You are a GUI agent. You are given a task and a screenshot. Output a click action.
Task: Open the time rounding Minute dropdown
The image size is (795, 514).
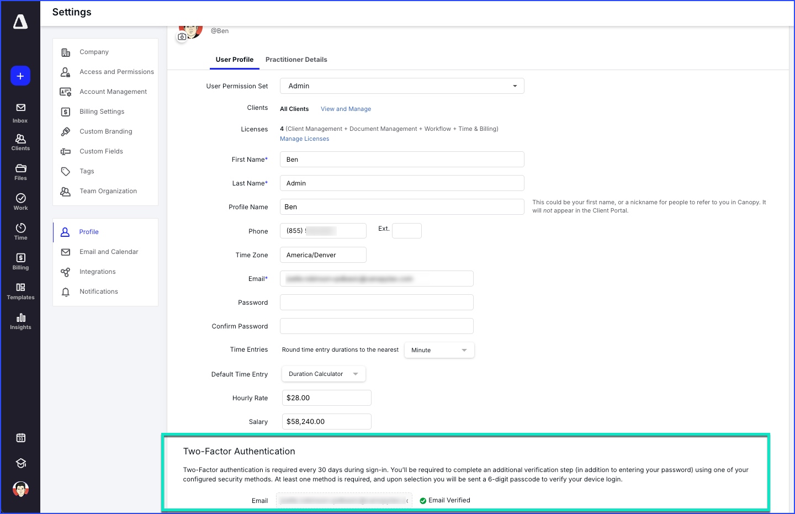pos(439,350)
